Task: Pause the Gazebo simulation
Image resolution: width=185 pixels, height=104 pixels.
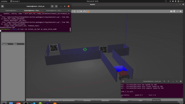Action: (x=50, y=101)
